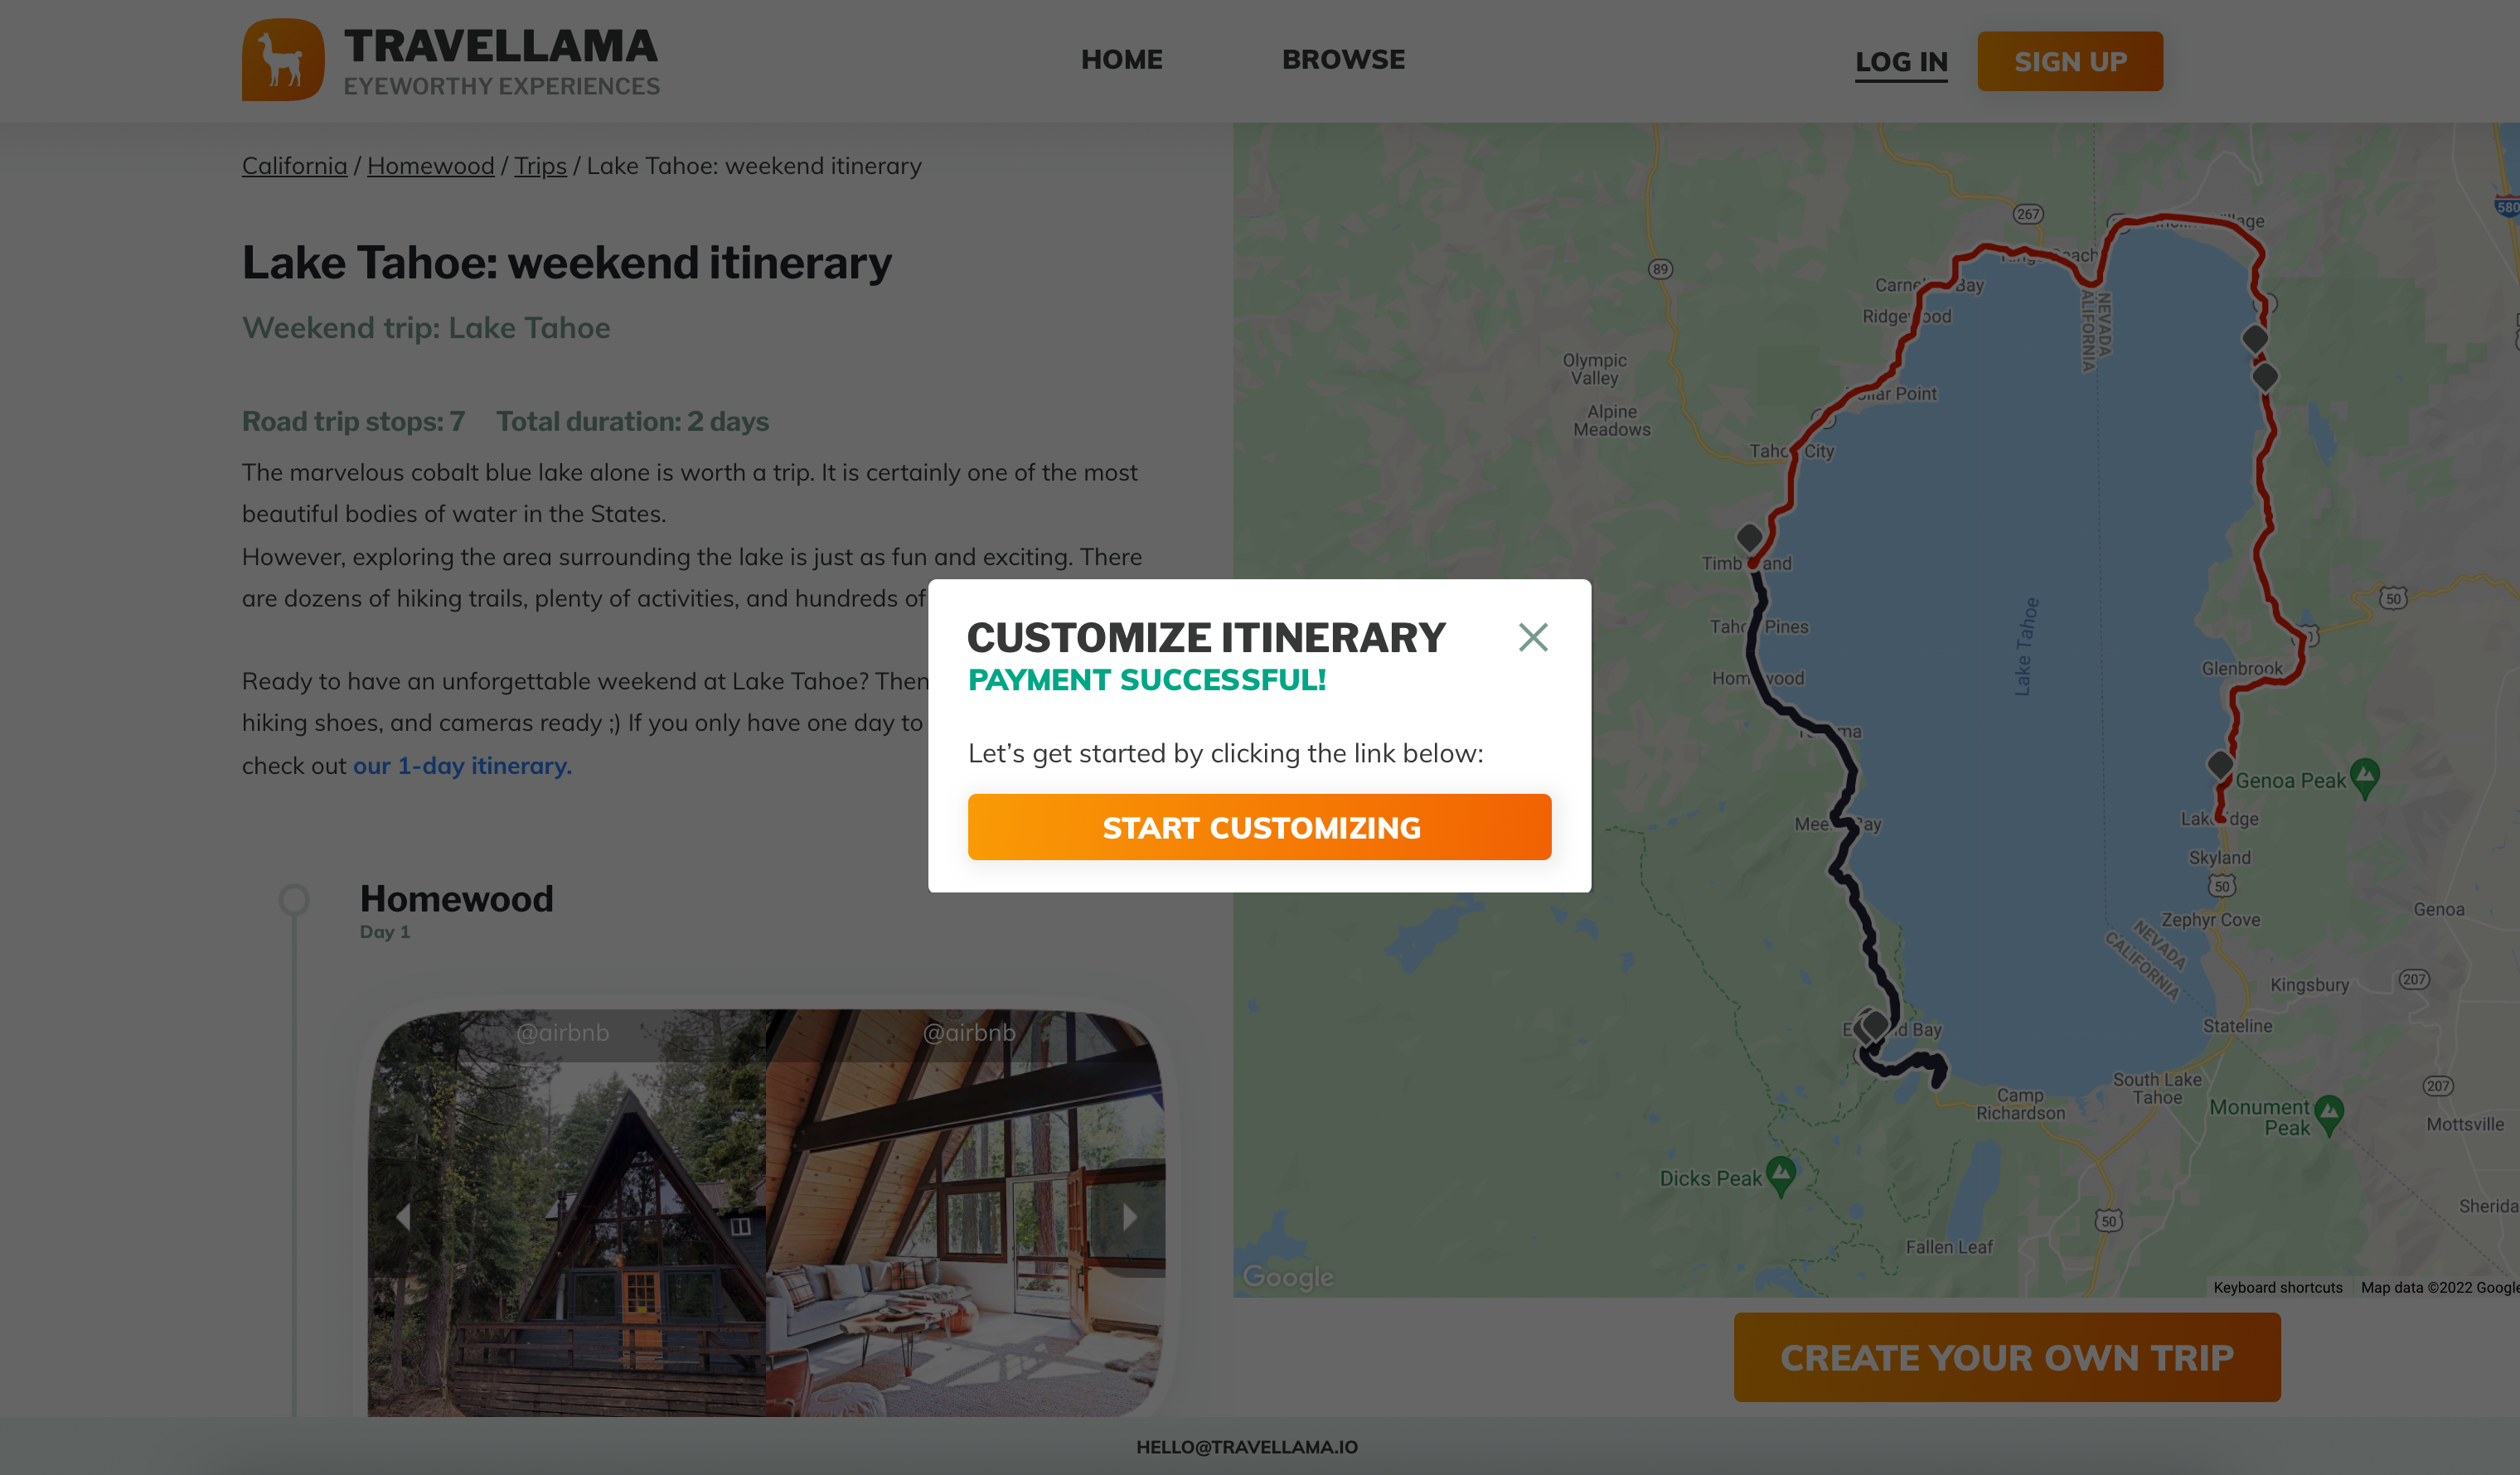Click the Create Your Own Trip button

click(2006, 1357)
